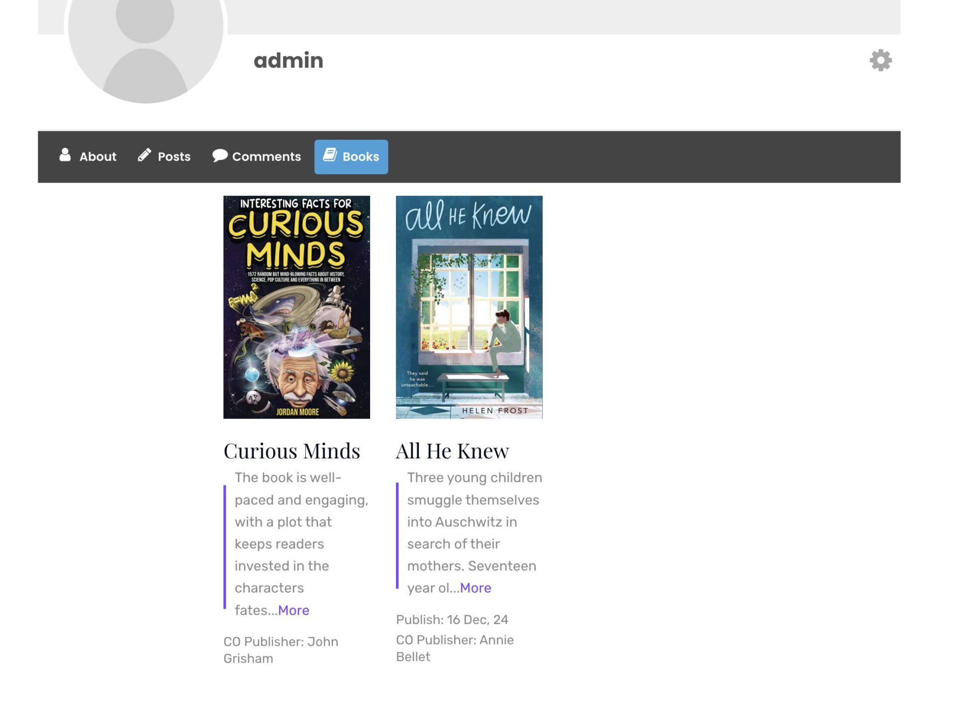Image resolution: width=955 pixels, height=709 pixels.
Task: Open the All He Knew book cover
Action: tap(469, 307)
